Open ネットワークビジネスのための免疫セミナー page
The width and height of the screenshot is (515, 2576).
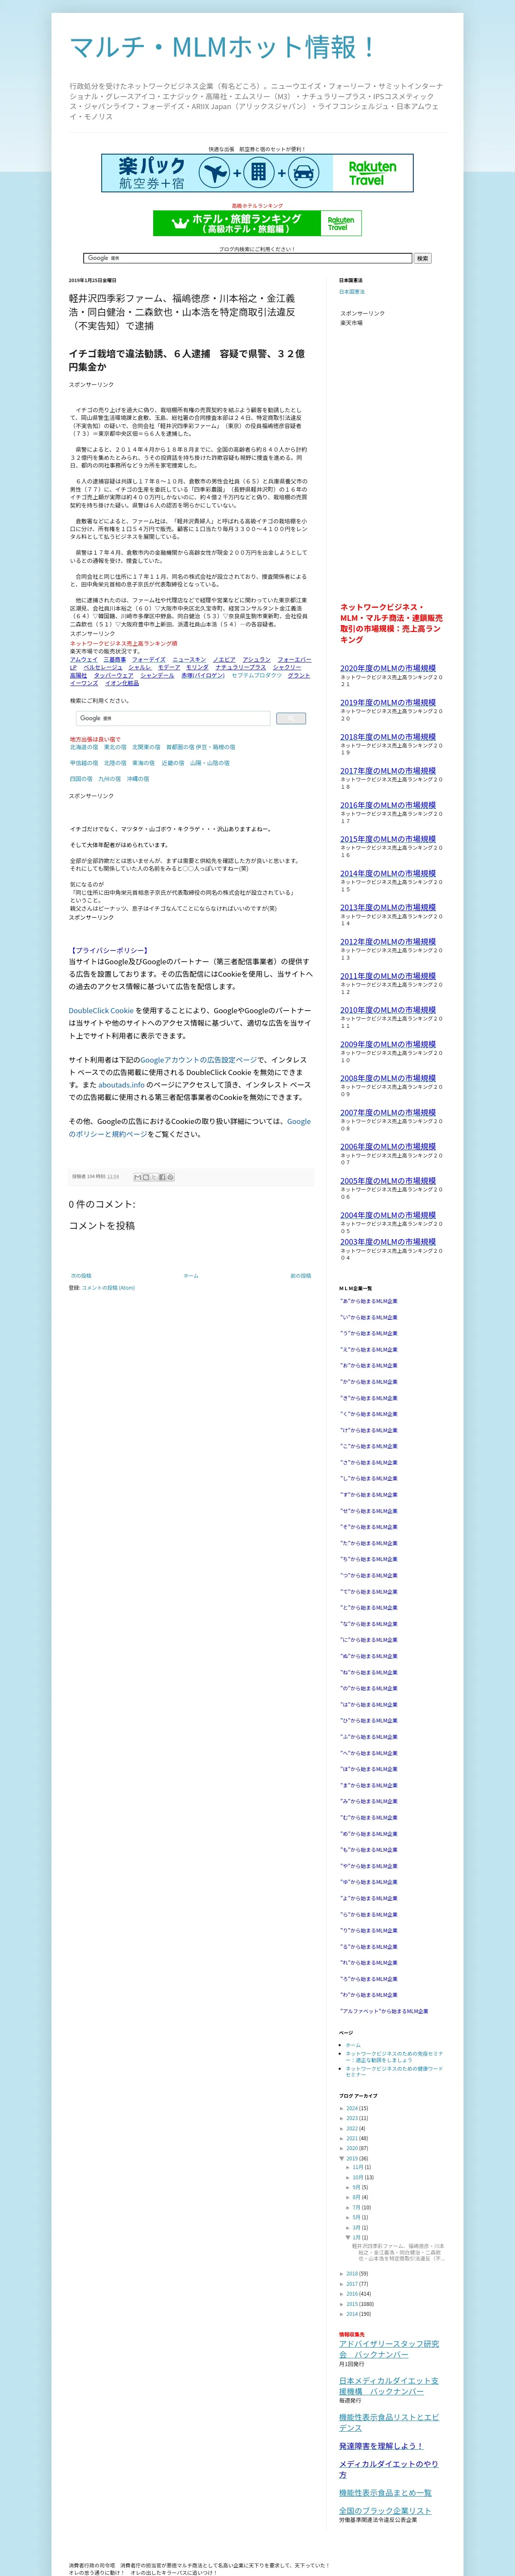pyautogui.click(x=394, y=2056)
